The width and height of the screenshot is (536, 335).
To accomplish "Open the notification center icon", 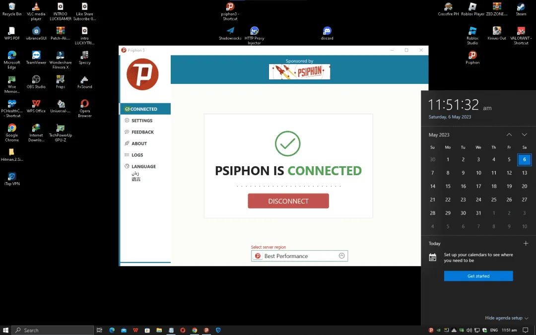I will (526, 330).
